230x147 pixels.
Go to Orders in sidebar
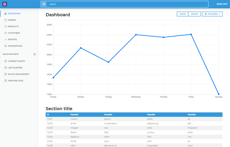[12, 20]
